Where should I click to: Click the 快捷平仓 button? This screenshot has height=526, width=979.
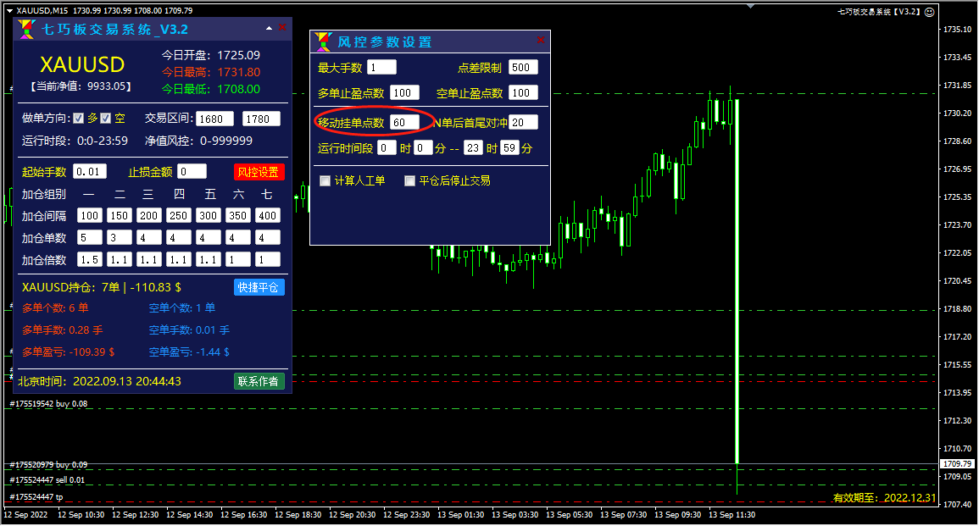click(x=259, y=287)
